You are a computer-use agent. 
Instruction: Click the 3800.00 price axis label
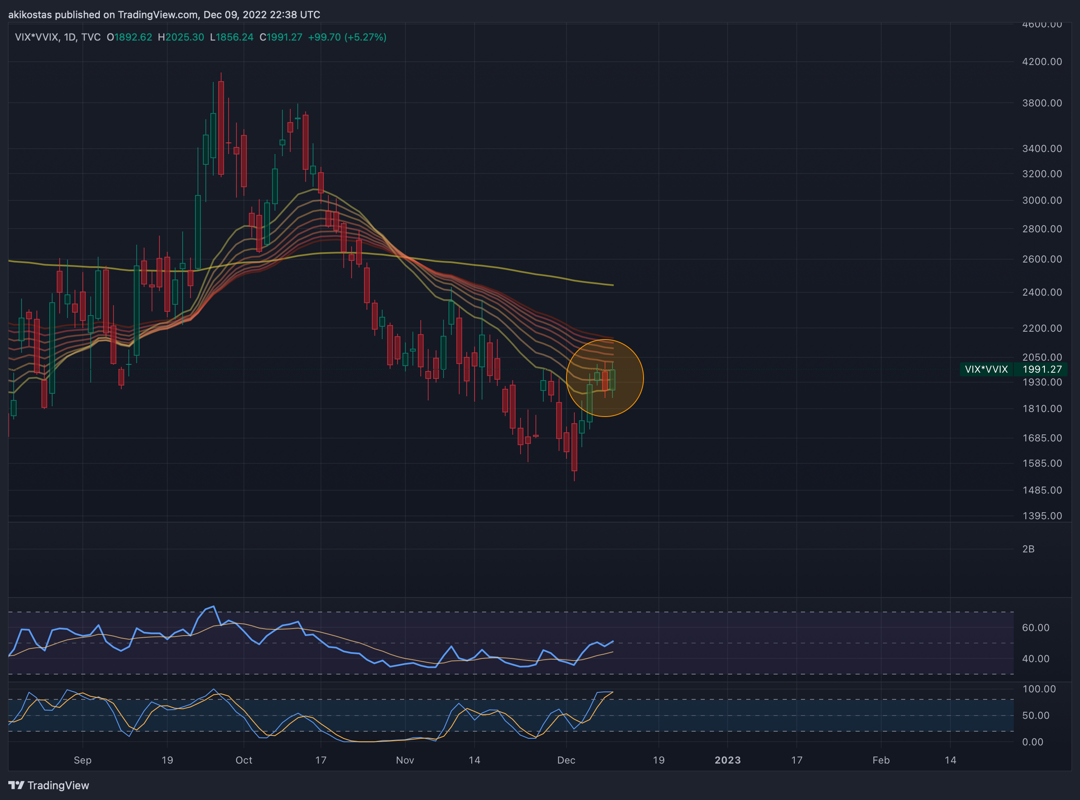(1042, 103)
